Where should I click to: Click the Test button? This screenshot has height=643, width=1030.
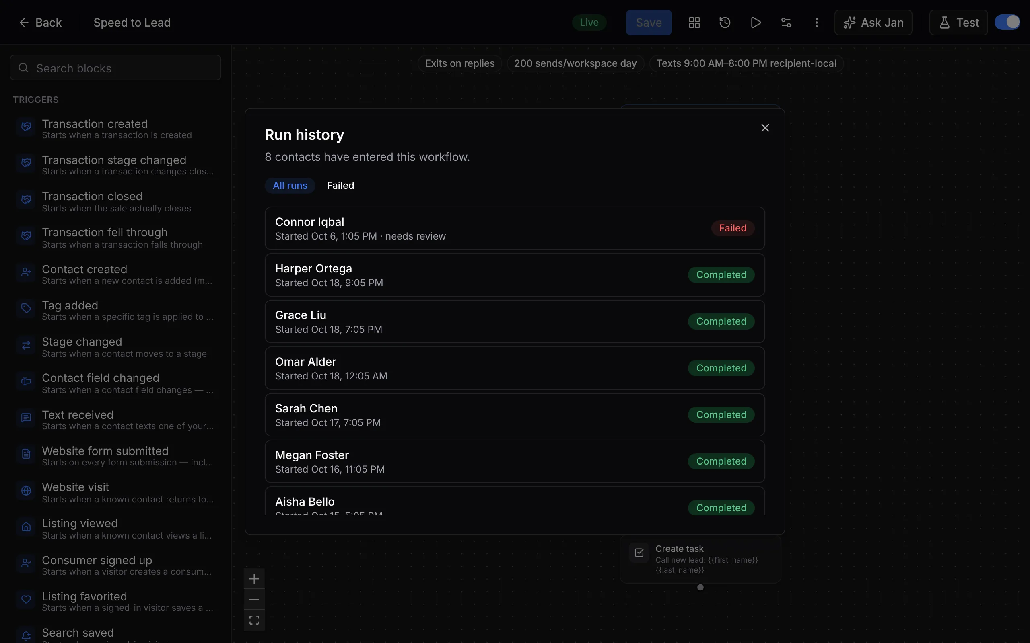coord(958,23)
